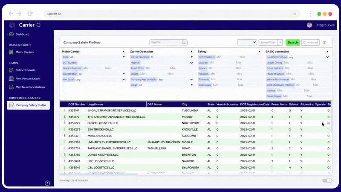Open the Save Filter dropdown arrow

pos(280,43)
